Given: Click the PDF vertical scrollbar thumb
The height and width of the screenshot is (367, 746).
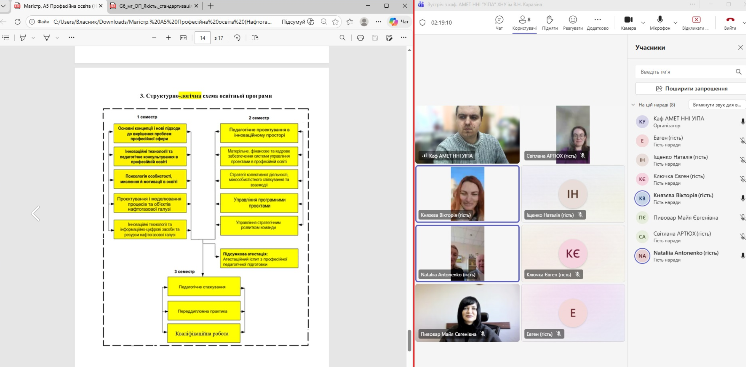Looking at the screenshot, I should point(409,340).
